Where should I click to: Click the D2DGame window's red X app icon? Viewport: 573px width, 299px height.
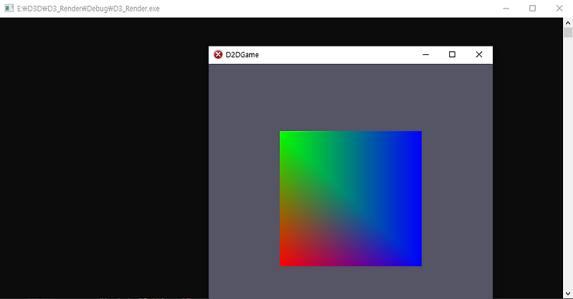pos(219,55)
